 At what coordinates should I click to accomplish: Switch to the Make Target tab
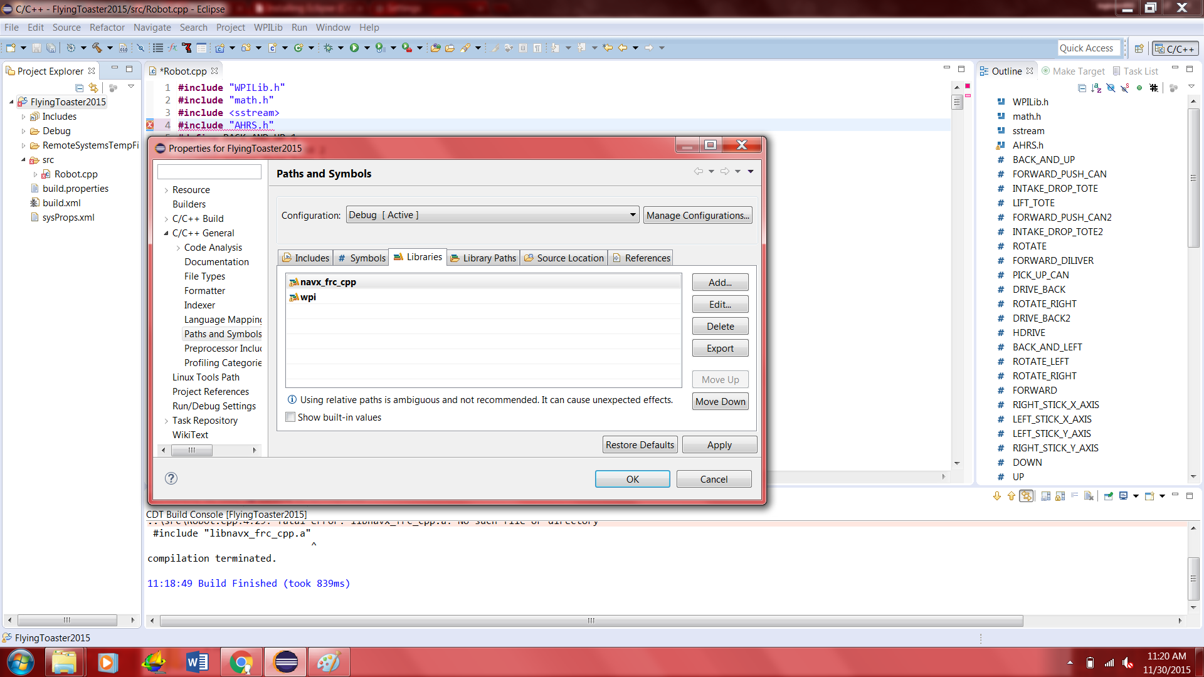click(1074, 71)
